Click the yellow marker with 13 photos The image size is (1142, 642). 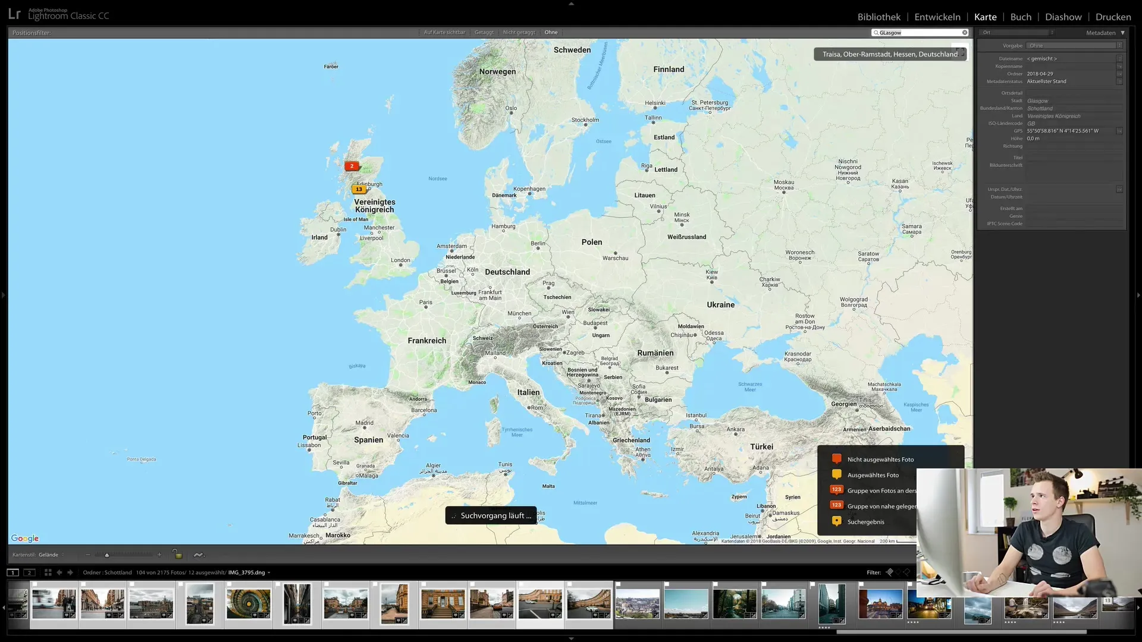(359, 190)
